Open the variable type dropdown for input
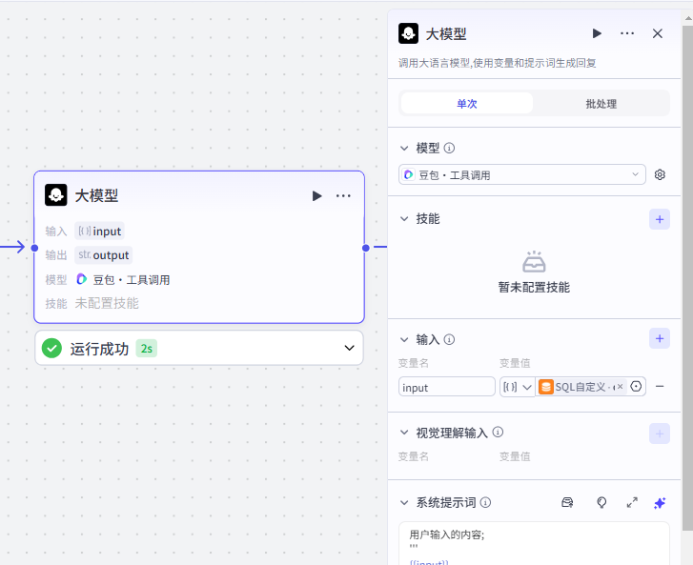Viewport: 693px width, 565px height. pos(518,387)
